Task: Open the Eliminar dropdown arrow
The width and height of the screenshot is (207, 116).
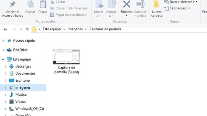Action: point(126,16)
